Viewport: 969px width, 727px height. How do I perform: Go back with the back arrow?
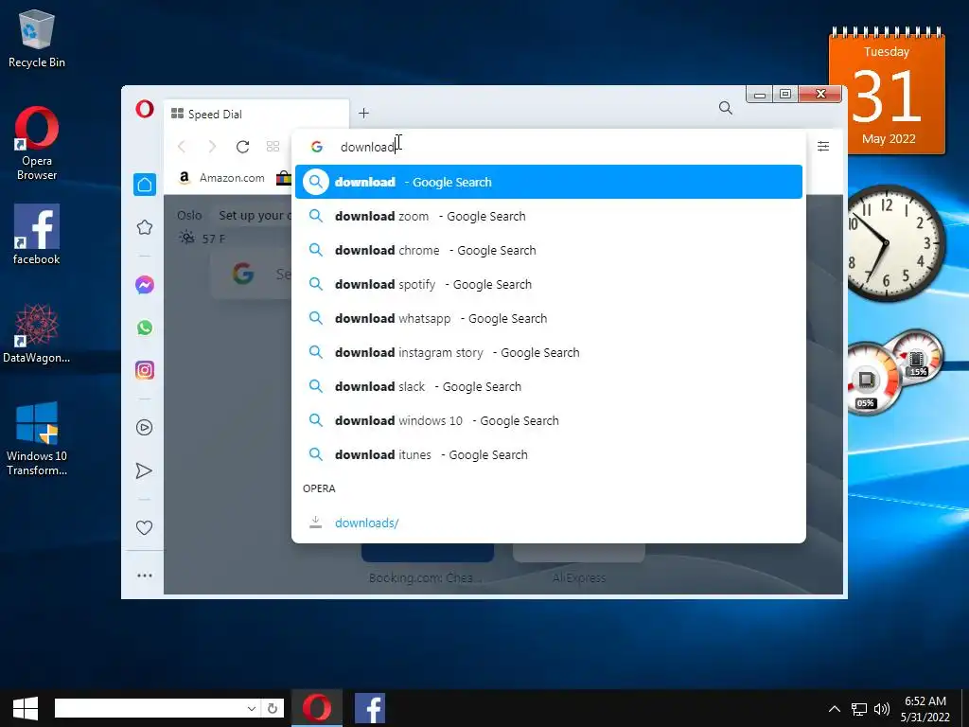tap(182, 147)
